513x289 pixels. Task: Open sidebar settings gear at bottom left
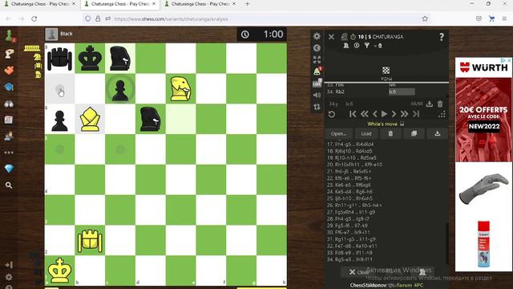9,277
